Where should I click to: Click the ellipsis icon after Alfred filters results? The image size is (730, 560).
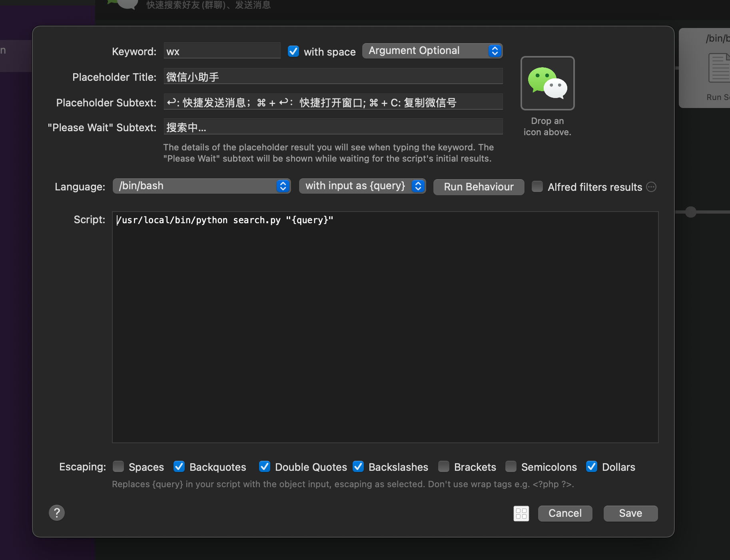(651, 187)
